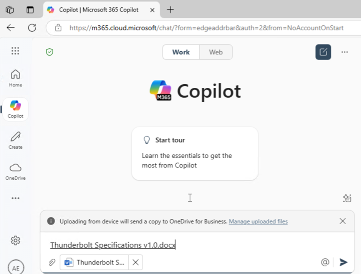Open the AE account avatar

(x=16, y=267)
